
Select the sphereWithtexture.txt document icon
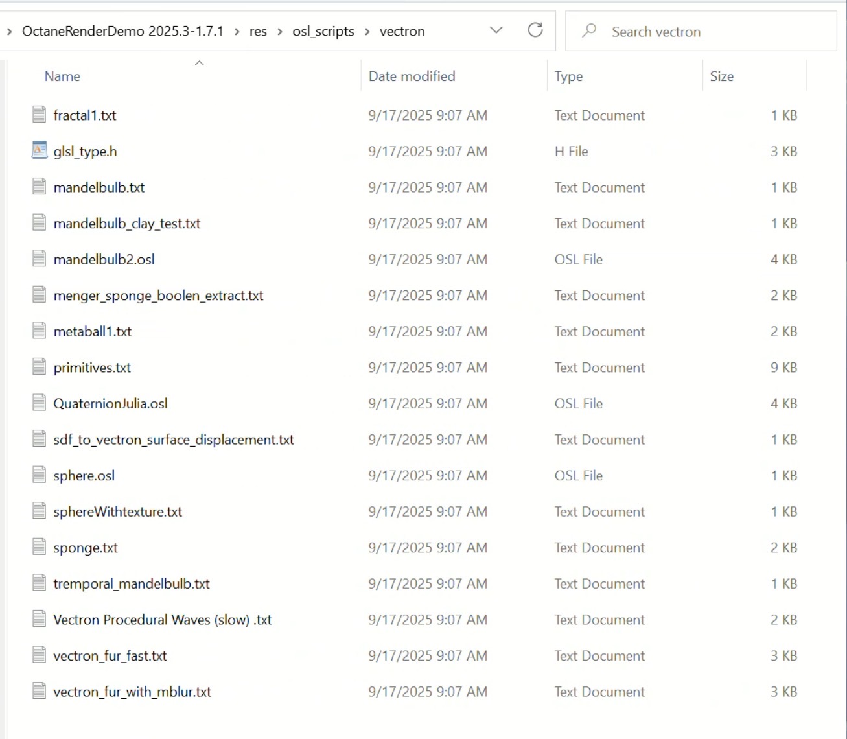pos(40,511)
